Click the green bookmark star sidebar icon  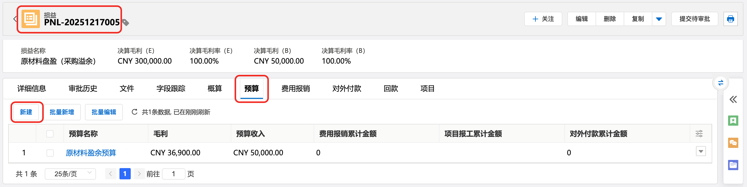(733, 120)
